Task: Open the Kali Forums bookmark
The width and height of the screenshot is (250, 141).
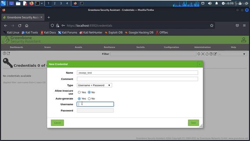Action: click(68, 33)
